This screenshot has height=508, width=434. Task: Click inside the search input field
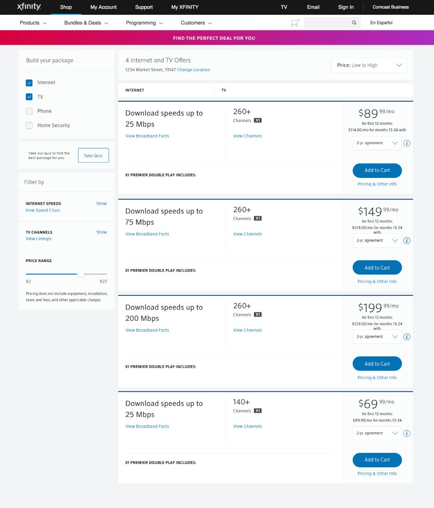click(328, 22)
